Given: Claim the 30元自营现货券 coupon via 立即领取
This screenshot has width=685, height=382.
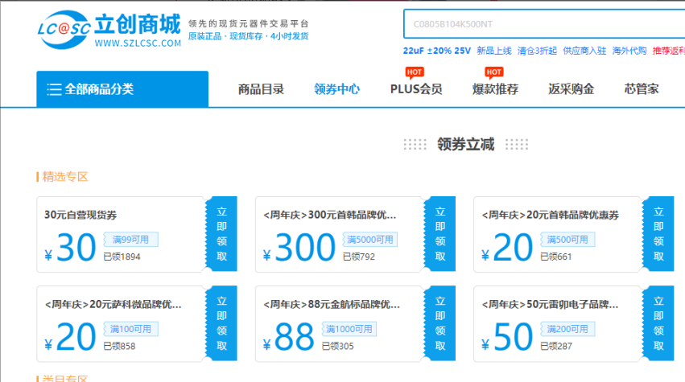Looking at the screenshot, I should pos(221,234).
